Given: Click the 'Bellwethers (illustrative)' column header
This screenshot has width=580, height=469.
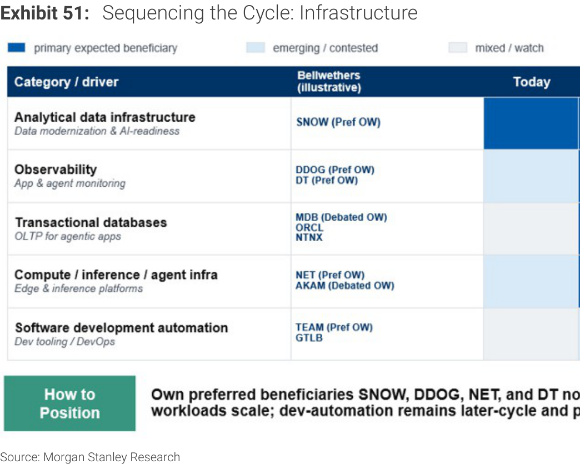Looking at the screenshot, I should pyautogui.click(x=329, y=81).
